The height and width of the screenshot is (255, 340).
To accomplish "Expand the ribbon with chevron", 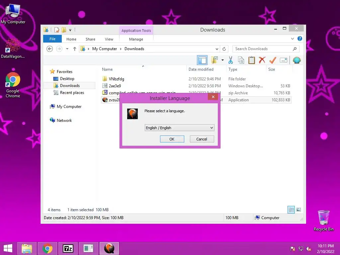I will tap(293, 39).
